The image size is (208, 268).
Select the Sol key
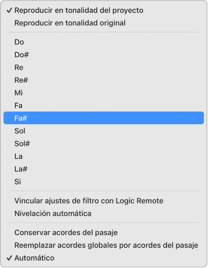tap(20, 131)
